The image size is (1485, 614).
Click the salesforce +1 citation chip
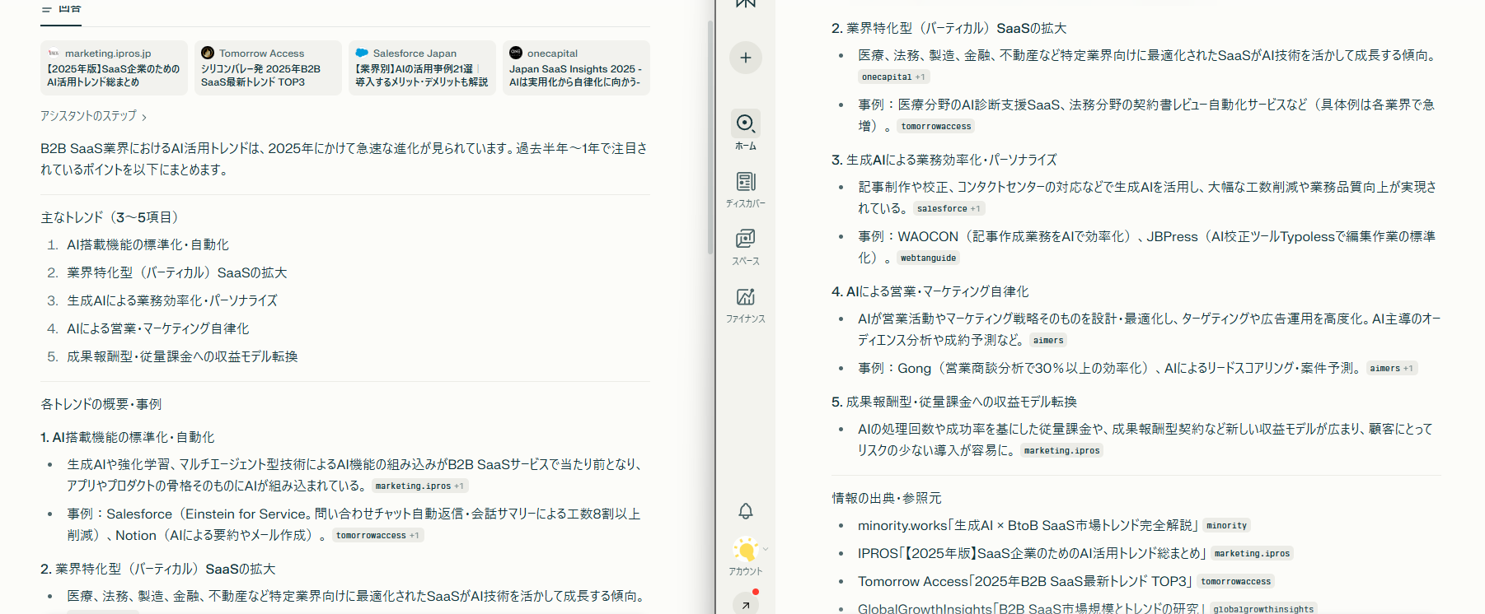tap(949, 208)
